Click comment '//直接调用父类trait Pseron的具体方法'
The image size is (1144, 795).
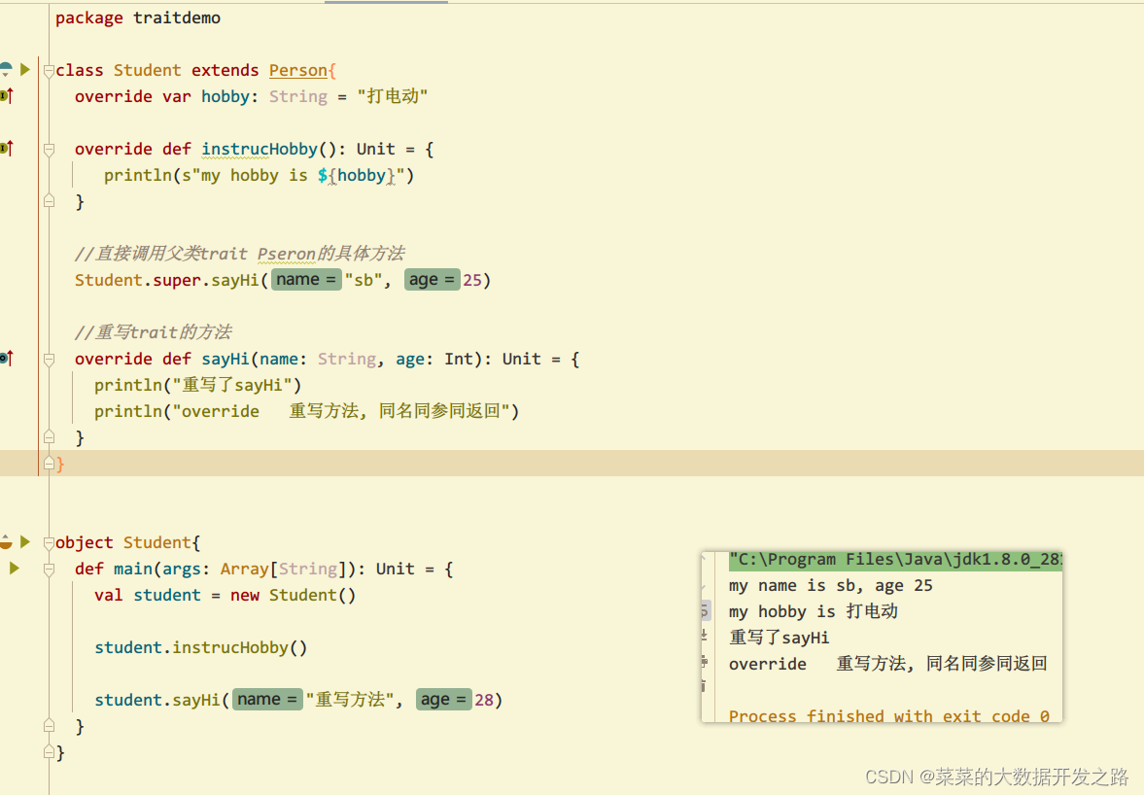tap(239, 254)
